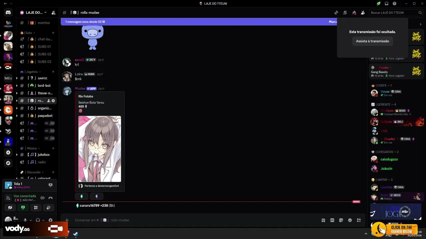Add a server plus icon
426x239 pixels.
coord(8,153)
